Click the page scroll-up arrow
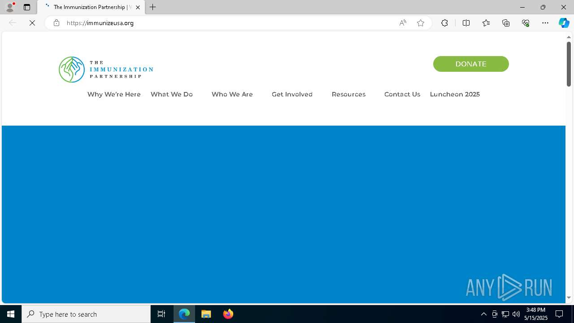Image resolution: width=574 pixels, height=323 pixels. tap(569, 37)
